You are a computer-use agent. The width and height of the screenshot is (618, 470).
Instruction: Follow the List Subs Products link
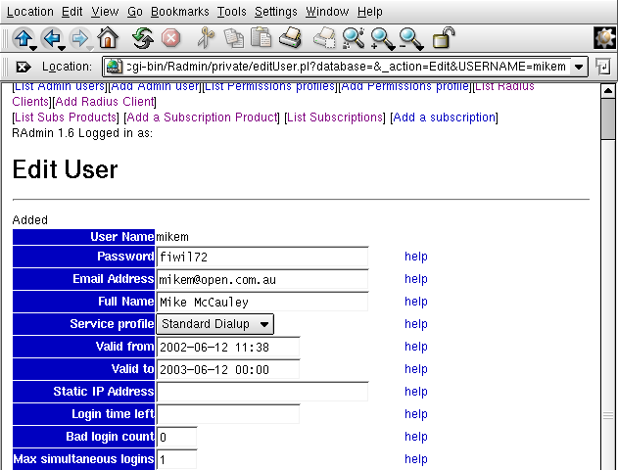(66, 117)
